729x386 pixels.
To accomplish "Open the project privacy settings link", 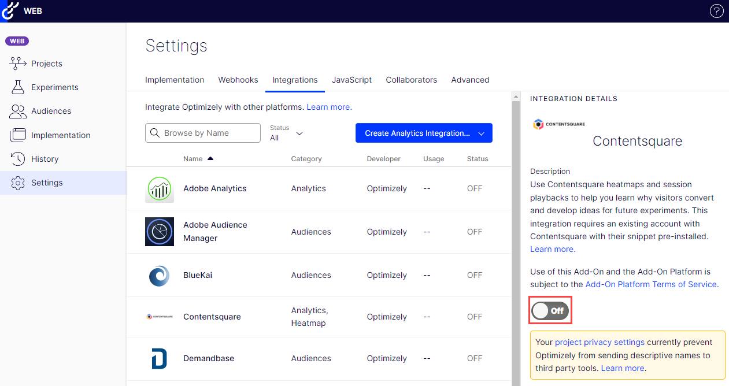I will click(600, 342).
